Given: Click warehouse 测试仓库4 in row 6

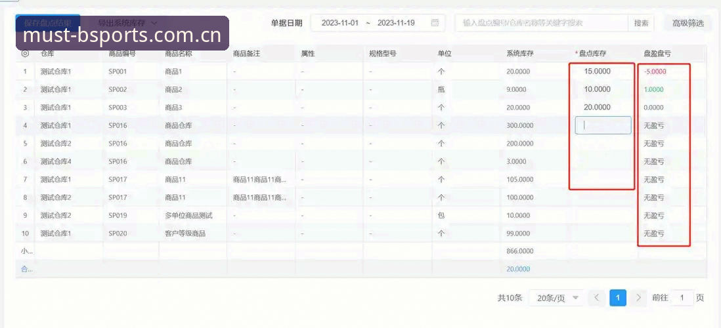Looking at the screenshot, I should (x=56, y=161).
